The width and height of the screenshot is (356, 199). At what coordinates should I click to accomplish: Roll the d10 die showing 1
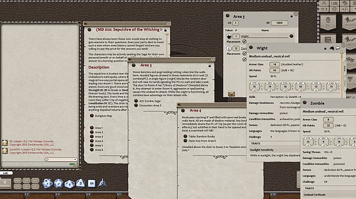point(70,184)
